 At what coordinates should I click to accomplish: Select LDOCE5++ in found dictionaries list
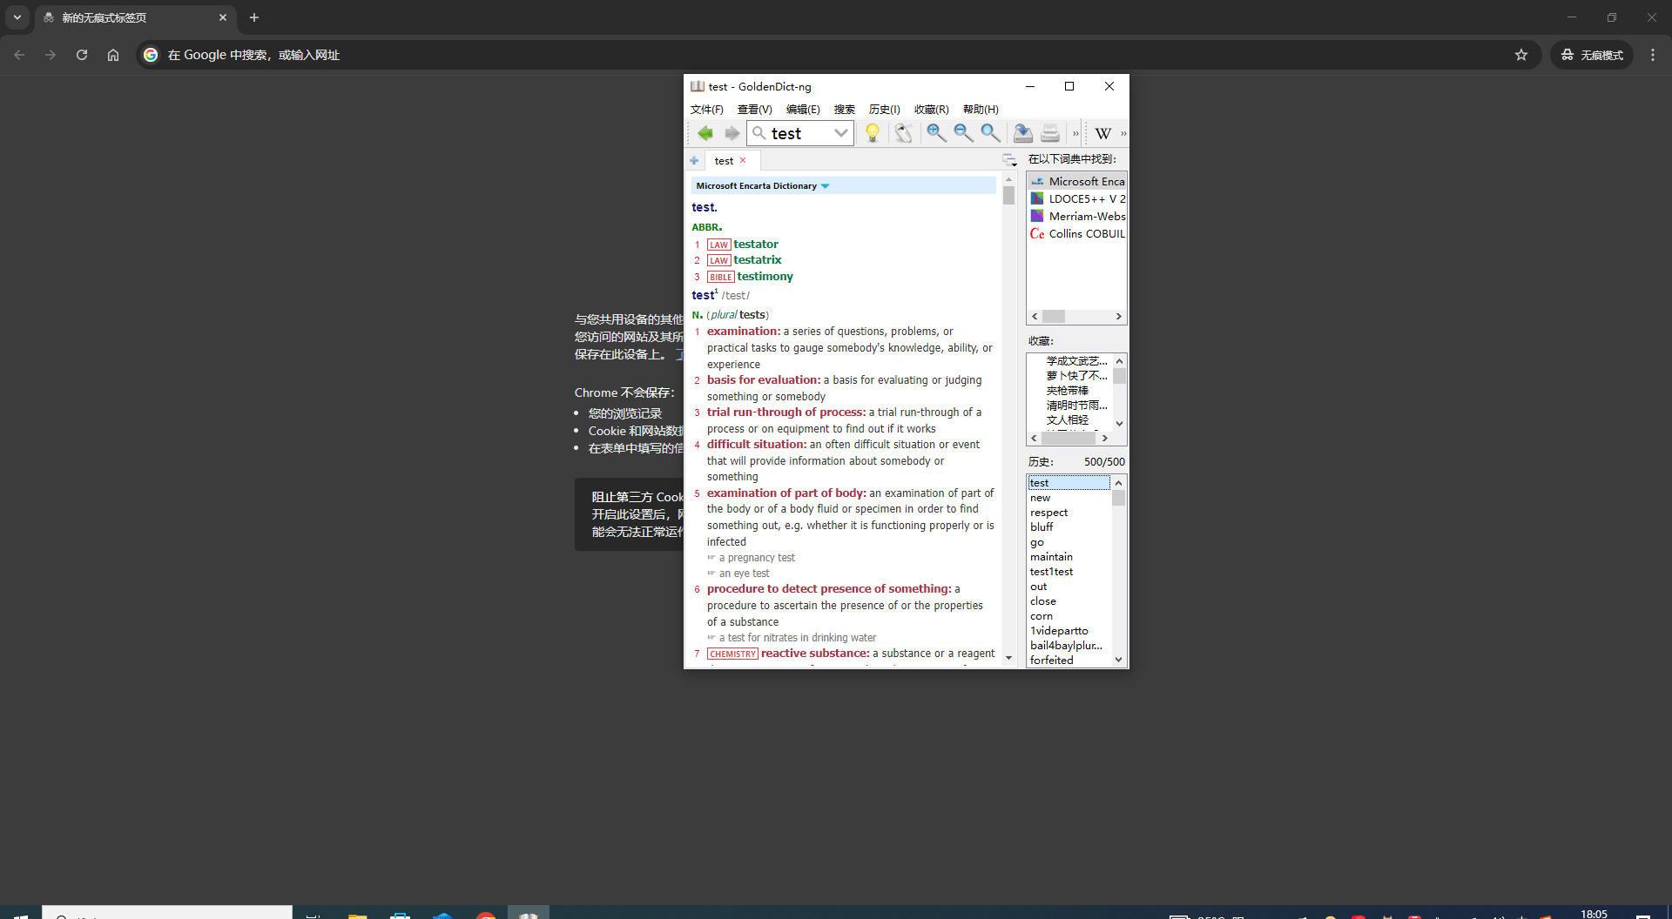coord(1076,198)
